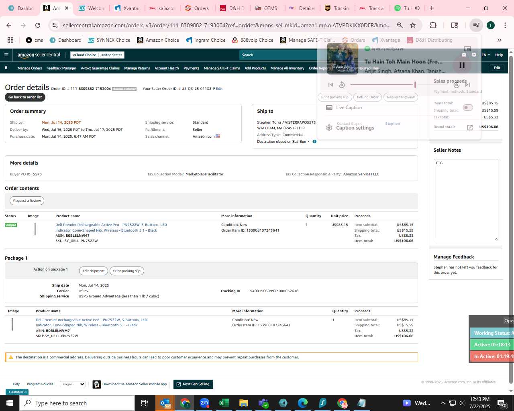Toggle the Live Caption switch
Image resolution: width=514 pixels, height=411 pixels.
pyautogui.click(x=468, y=108)
